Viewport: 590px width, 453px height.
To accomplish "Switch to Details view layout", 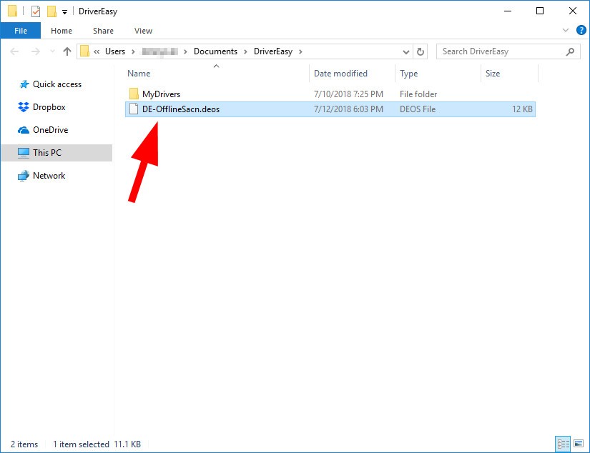I will 563,444.
